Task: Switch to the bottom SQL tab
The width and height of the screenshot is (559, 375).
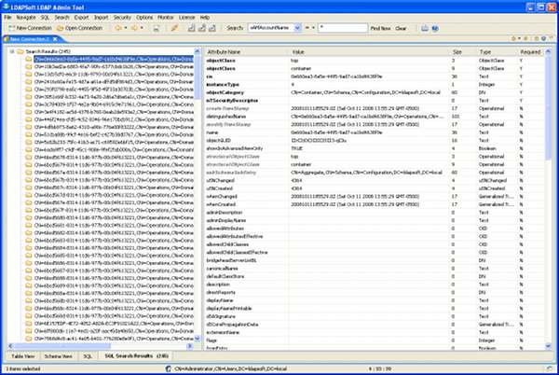Action: 88,356
